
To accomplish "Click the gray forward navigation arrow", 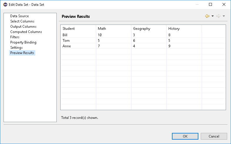I will (218, 16).
